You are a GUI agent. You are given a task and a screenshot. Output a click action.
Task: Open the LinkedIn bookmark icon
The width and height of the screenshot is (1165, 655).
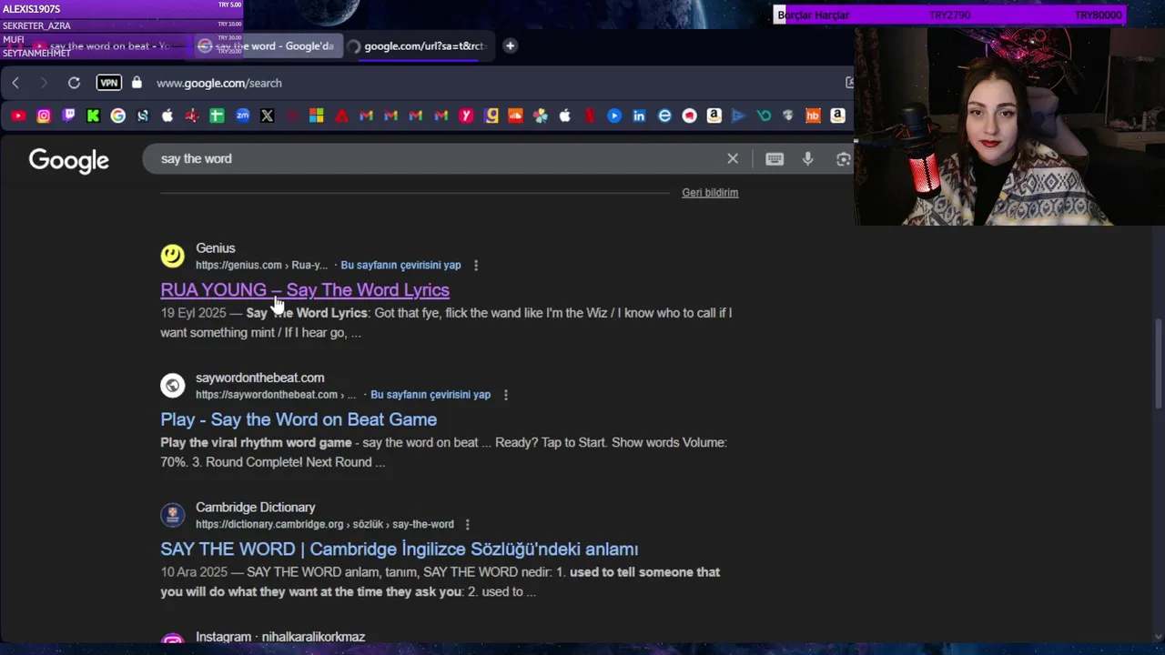(x=639, y=116)
